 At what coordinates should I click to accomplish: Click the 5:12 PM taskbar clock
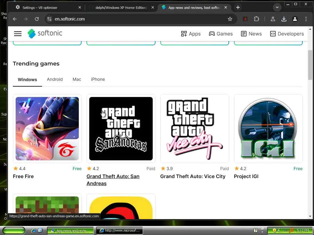pyautogui.click(x=303, y=231)
